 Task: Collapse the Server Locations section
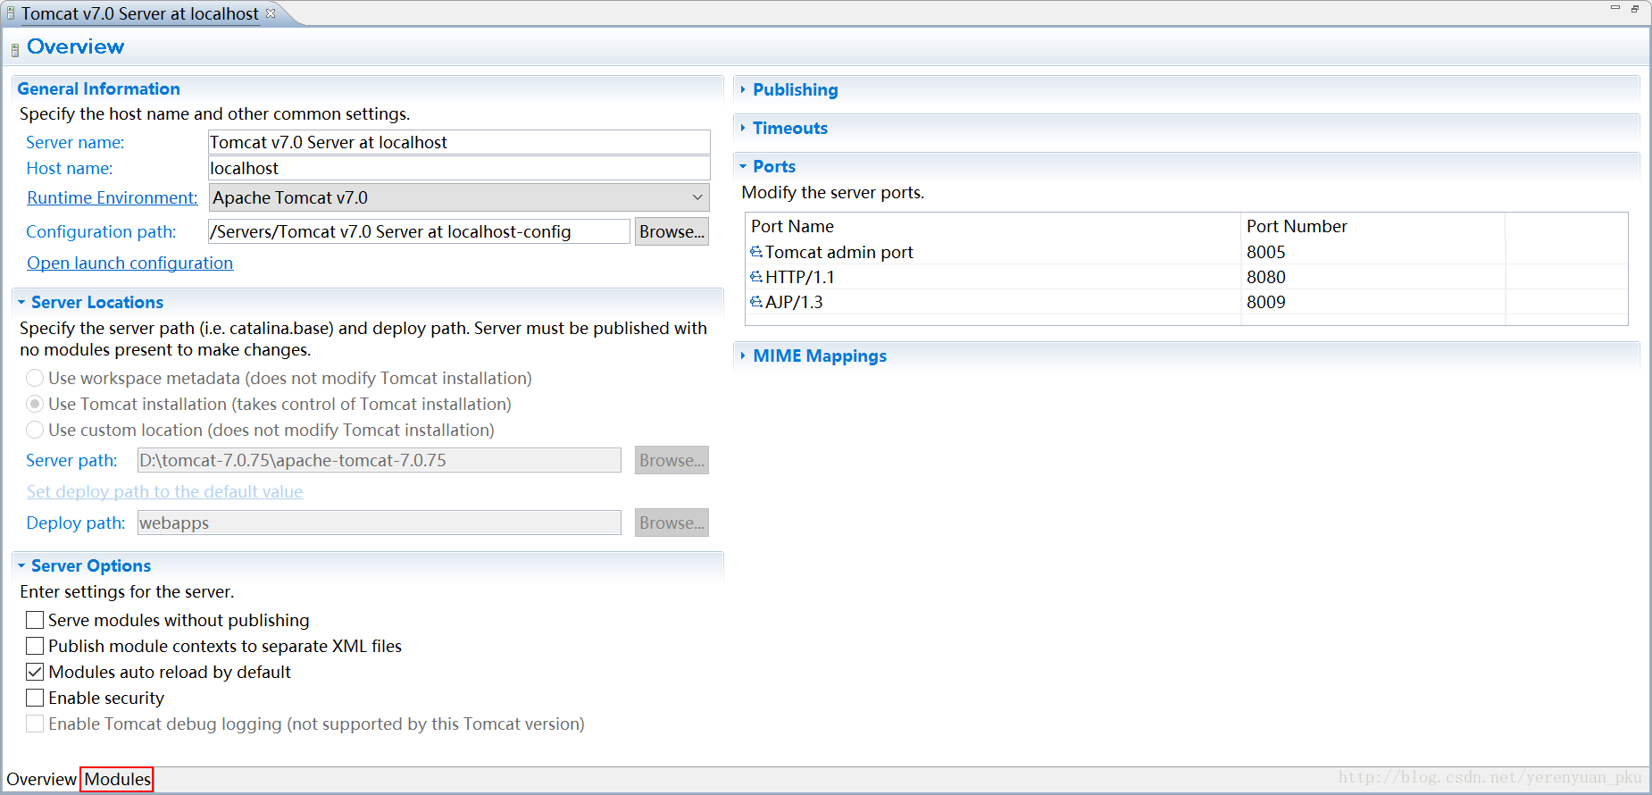coord(21,302)
